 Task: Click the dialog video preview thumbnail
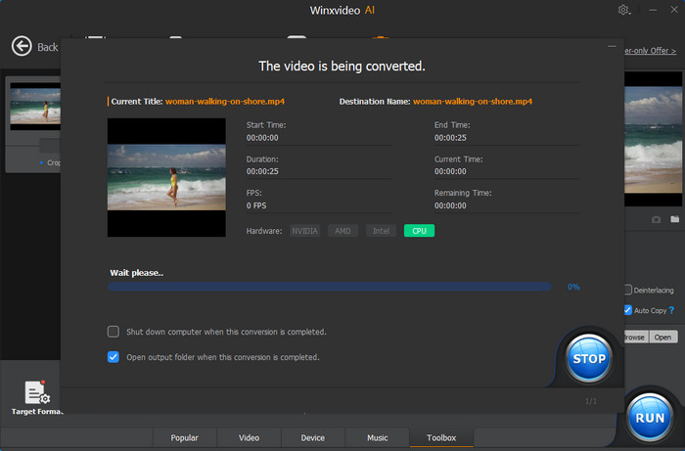tap(166, 177)
